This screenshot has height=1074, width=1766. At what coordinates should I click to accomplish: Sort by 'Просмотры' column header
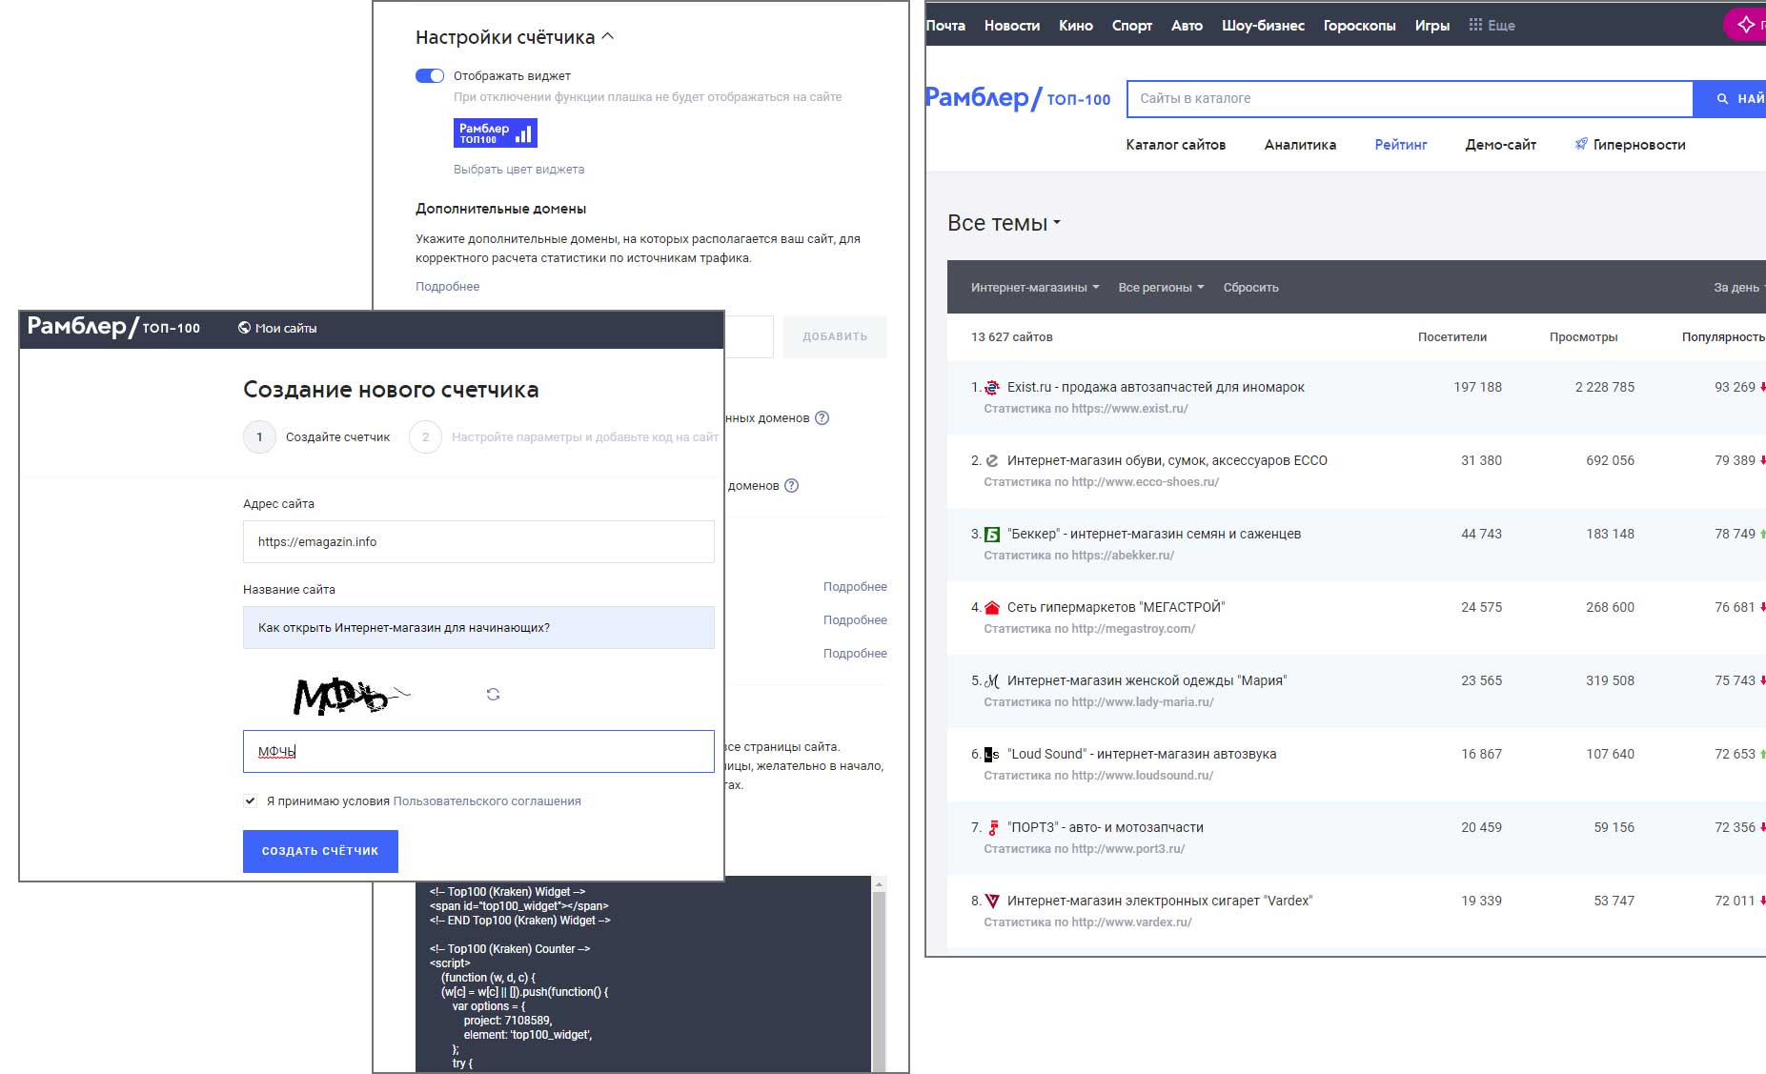tap(1583, 336)
